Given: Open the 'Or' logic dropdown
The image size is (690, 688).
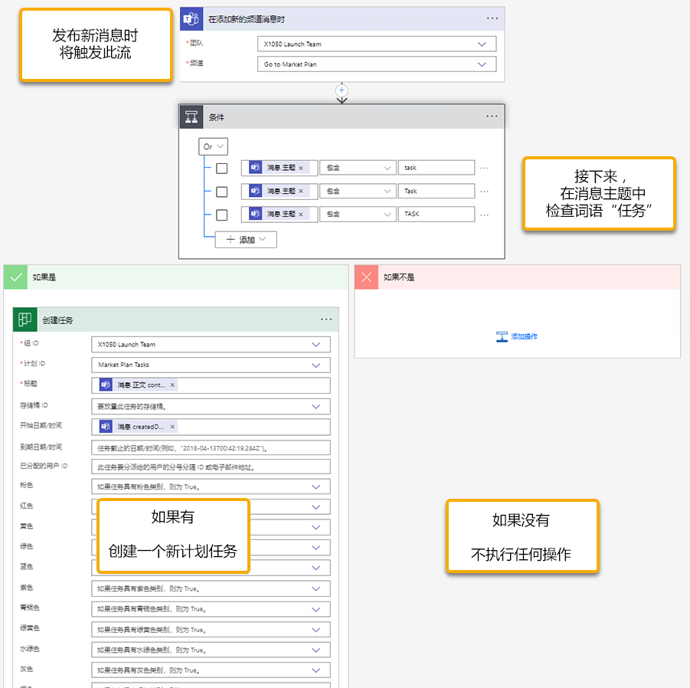Looking at the screenshot, I should click(x=214, y=146).
